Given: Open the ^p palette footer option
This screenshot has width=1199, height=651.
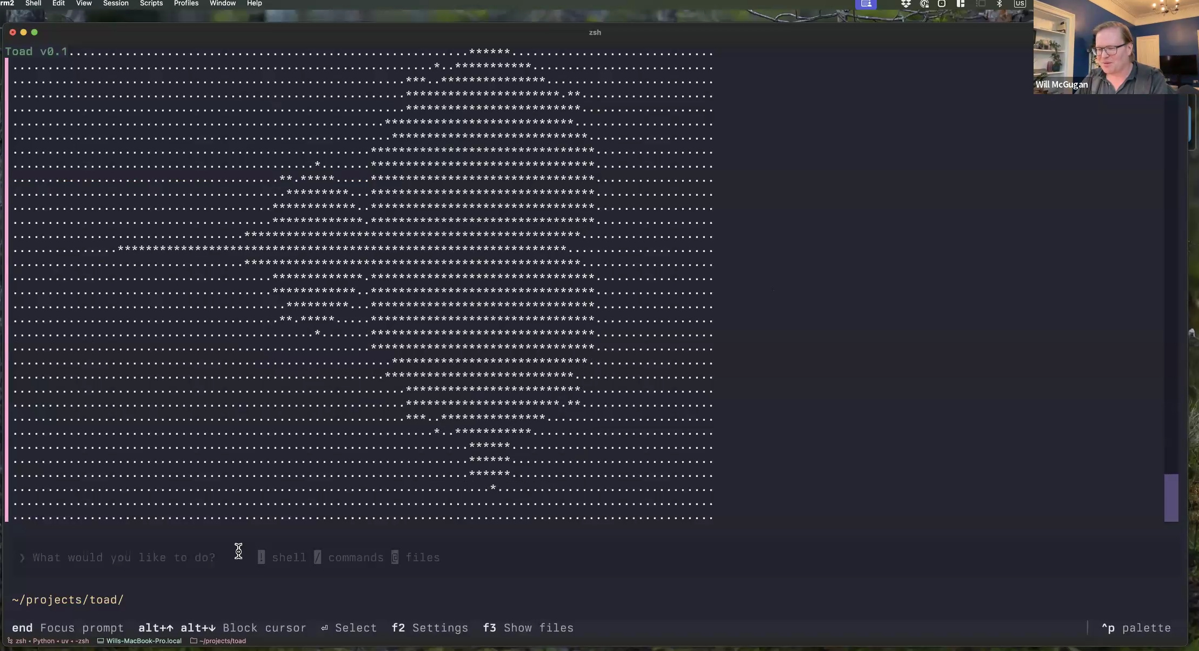Looking at the screenshot, I should pyautogui.click(x=1136, y=628).
